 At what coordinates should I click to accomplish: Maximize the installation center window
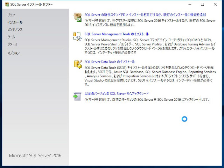coord(202,5)
